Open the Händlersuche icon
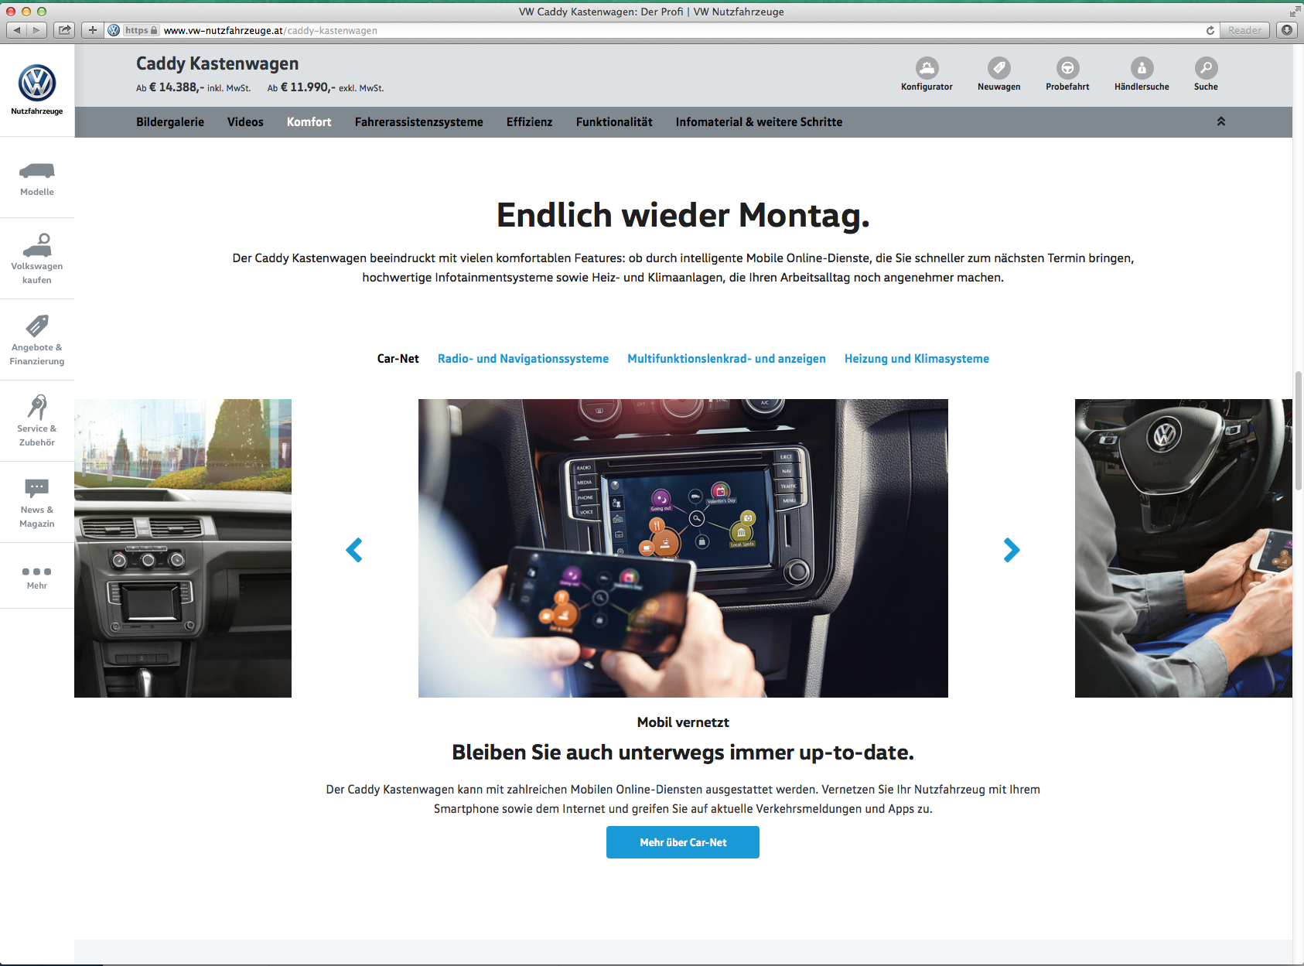The height and width of the screenshot is (966, 1304). (1142, 68)
